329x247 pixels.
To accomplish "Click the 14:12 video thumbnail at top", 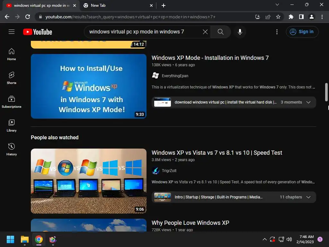I will tap(89, 44).
